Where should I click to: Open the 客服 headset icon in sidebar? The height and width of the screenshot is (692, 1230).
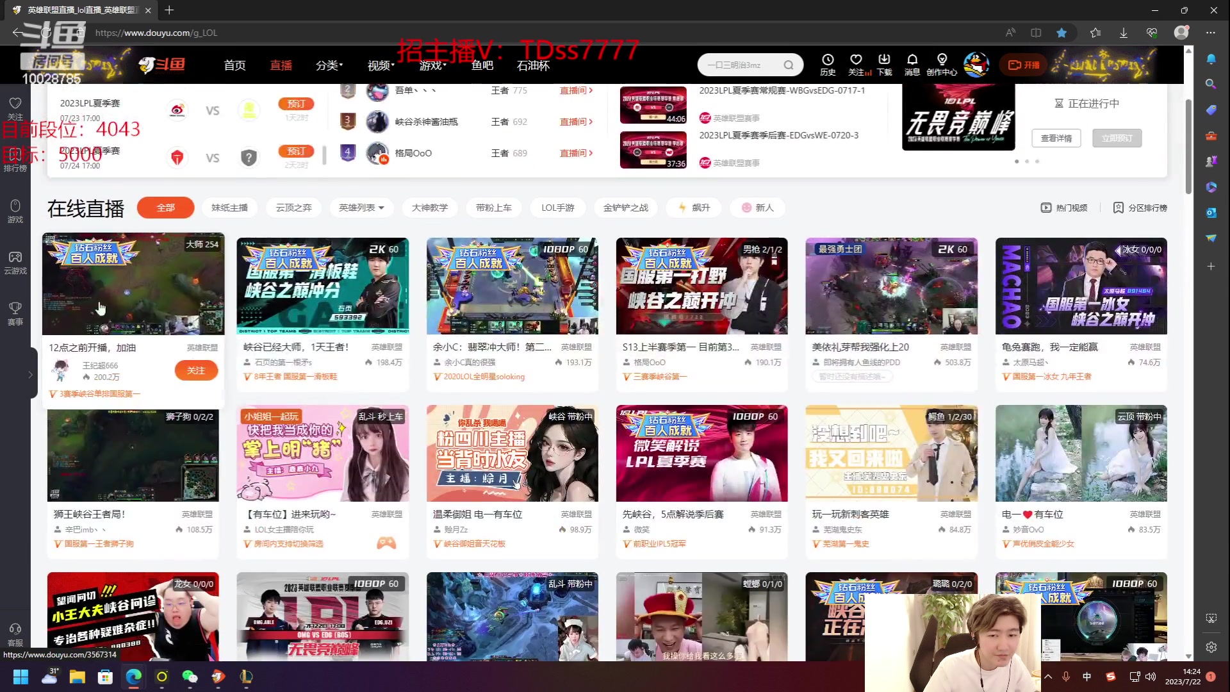(15, 629)
